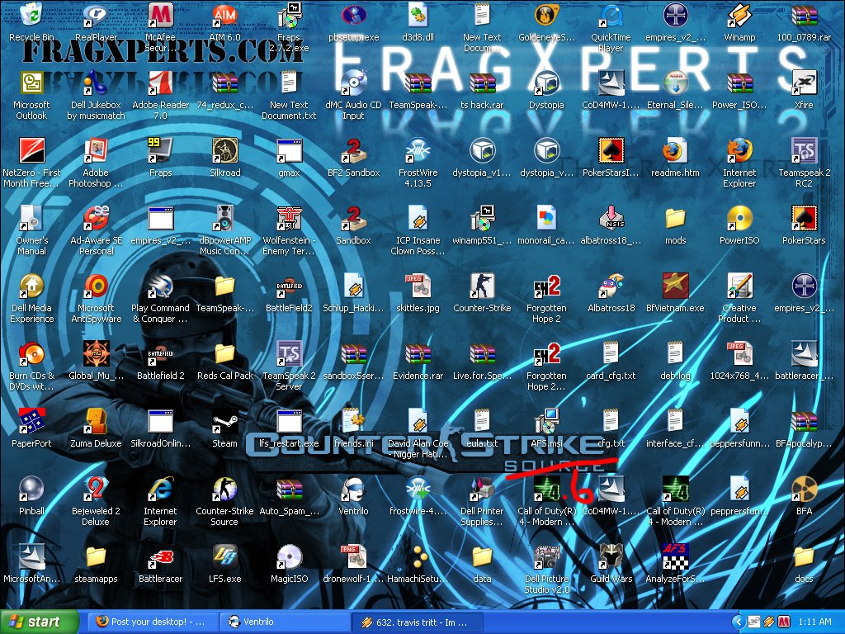The width and height of the screenshot is (845, 634).
Task: Select the data folder icon
Action: (482, 556)
